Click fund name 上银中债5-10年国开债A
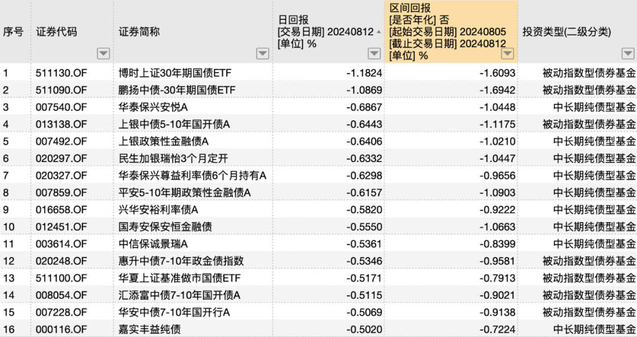Viewport: 637px width, 337px height. point(174,124)
